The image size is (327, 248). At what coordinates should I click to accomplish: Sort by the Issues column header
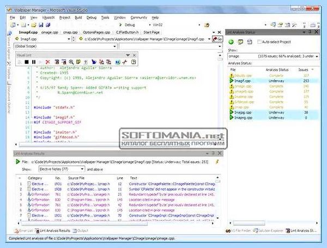[x=303, y=70]
